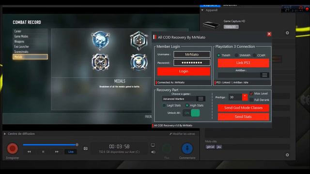Click the halo skull medal icon

[x=139, y=62]
